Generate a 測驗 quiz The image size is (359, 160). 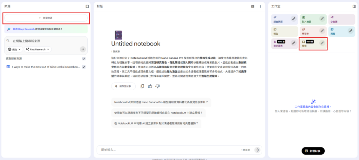click(x=341, y=31)
